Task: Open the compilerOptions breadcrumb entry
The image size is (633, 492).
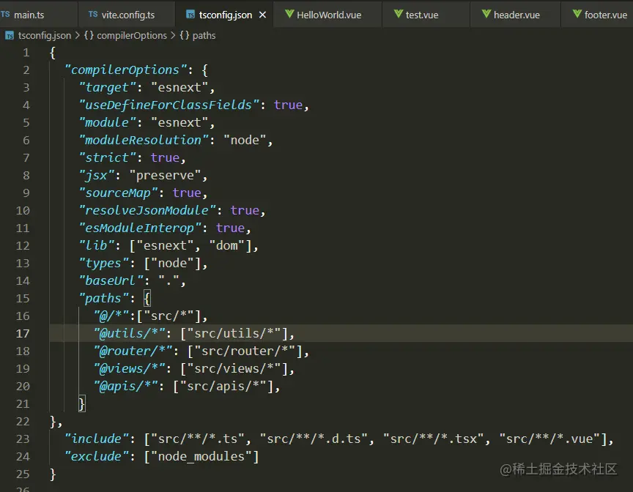Action: (x=132, y=35)
